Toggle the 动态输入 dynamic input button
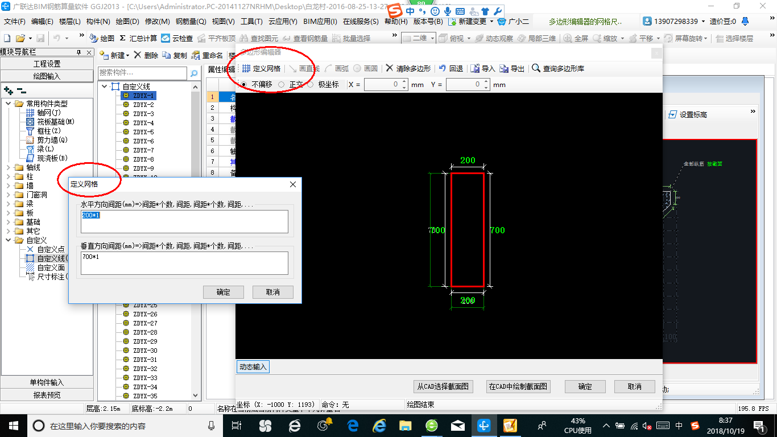 (253, 367)
